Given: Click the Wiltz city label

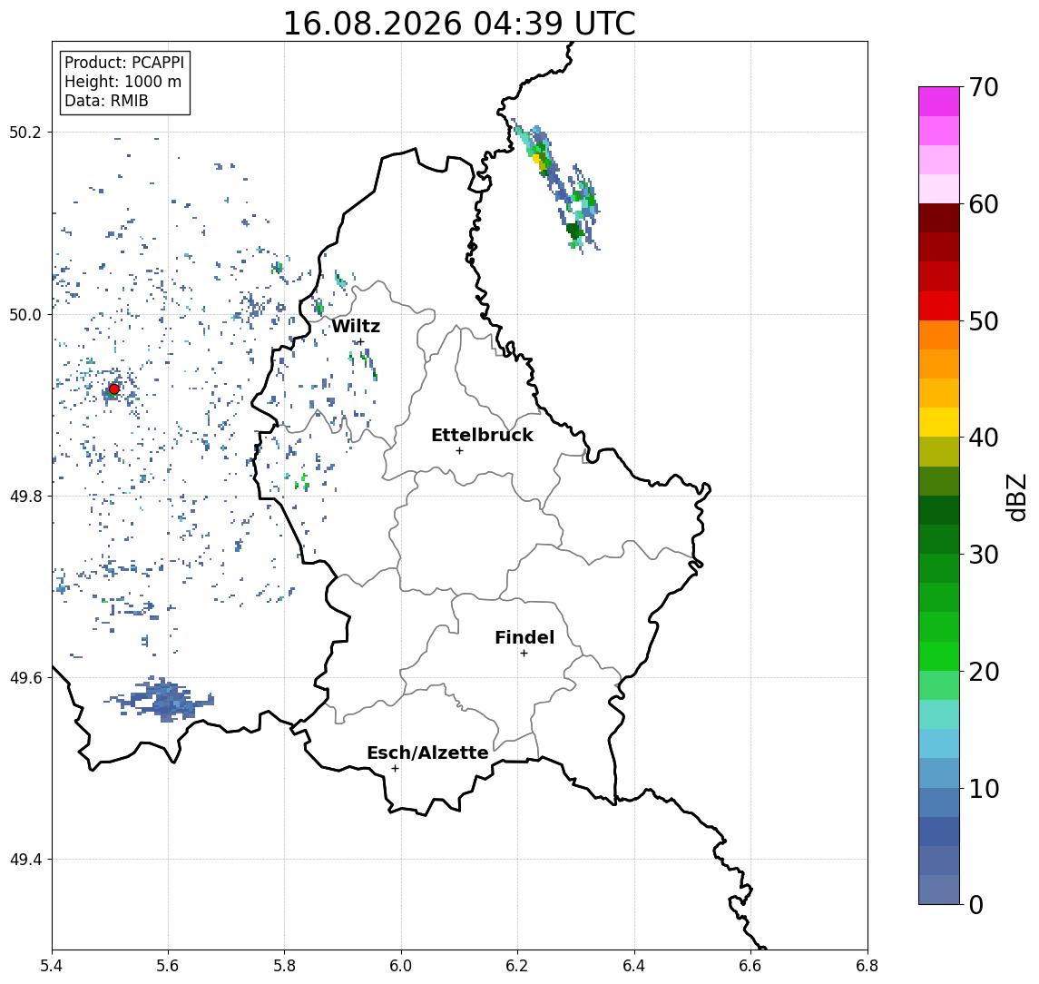Looking at the screenshot, I should click(356, 326).
